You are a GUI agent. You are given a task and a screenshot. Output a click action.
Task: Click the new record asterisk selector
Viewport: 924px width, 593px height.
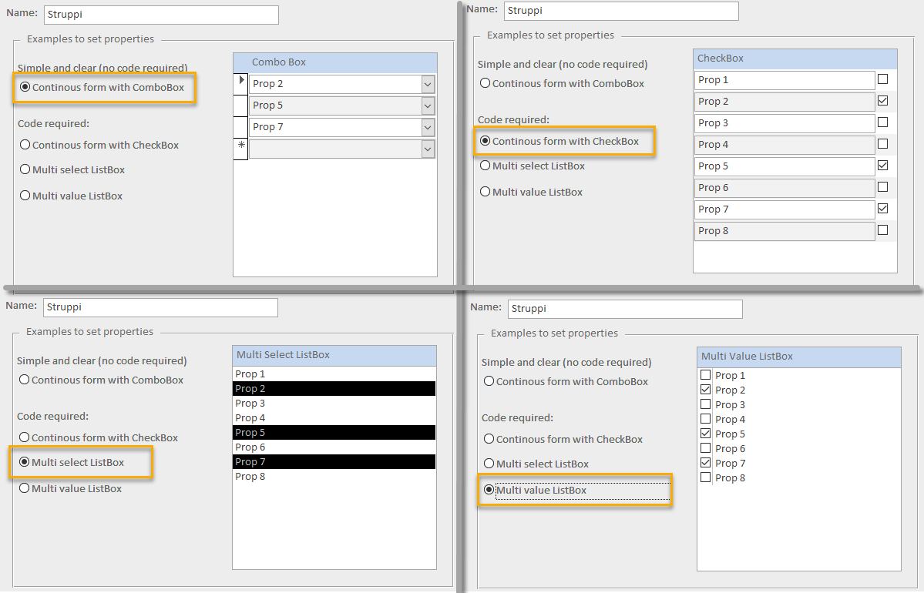(240, 149)
